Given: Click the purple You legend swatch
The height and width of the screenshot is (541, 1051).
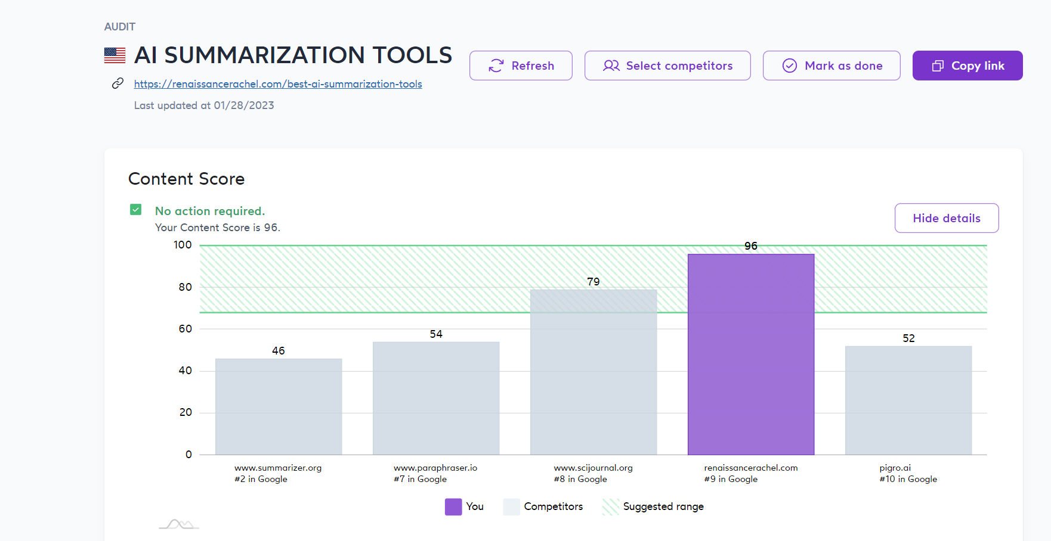Looking at the screenshot, I should click(453, 506).
